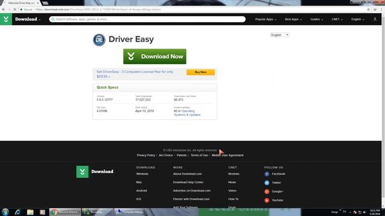
Task: Open media player icon in taskbar
Action: (x=42, y=212)
